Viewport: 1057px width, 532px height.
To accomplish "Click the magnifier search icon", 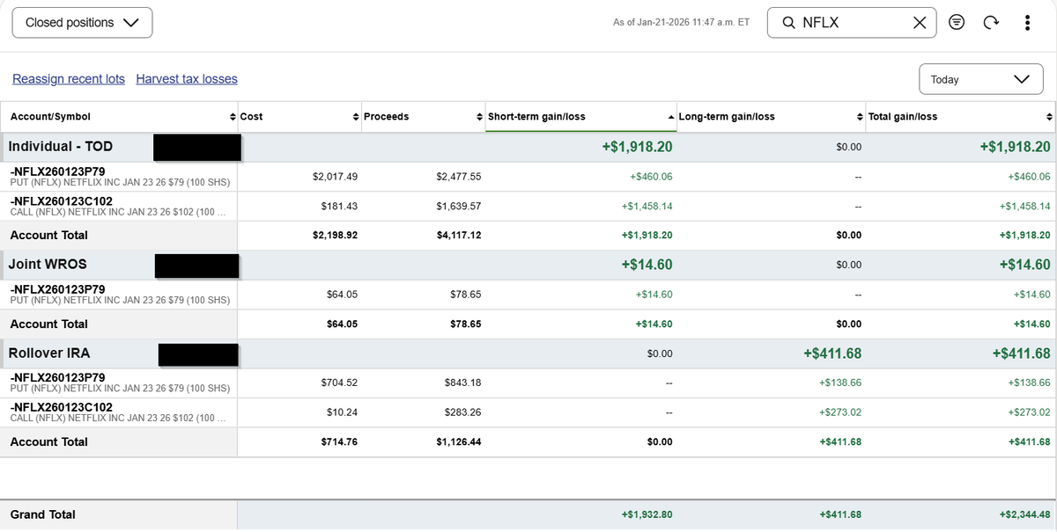I will point(788,23).
